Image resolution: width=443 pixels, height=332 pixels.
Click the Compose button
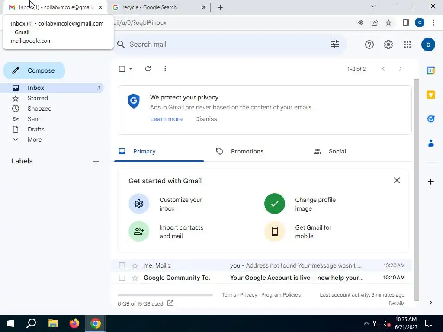pyautogui.click(x=34, y=70)
